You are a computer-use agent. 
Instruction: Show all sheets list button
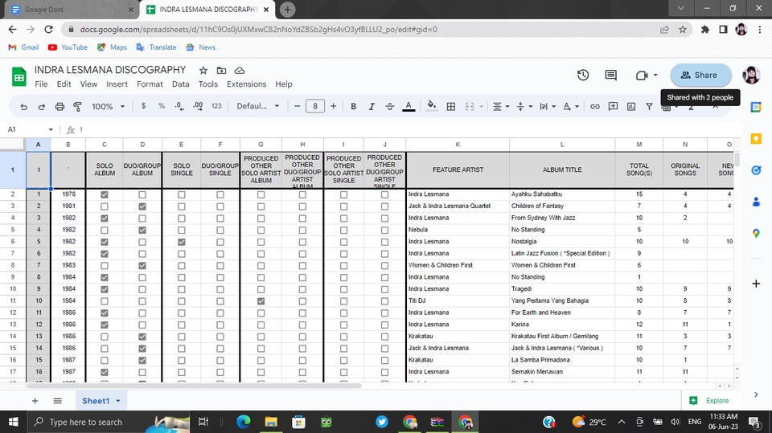pyautogui.click(x=58, y=401)
